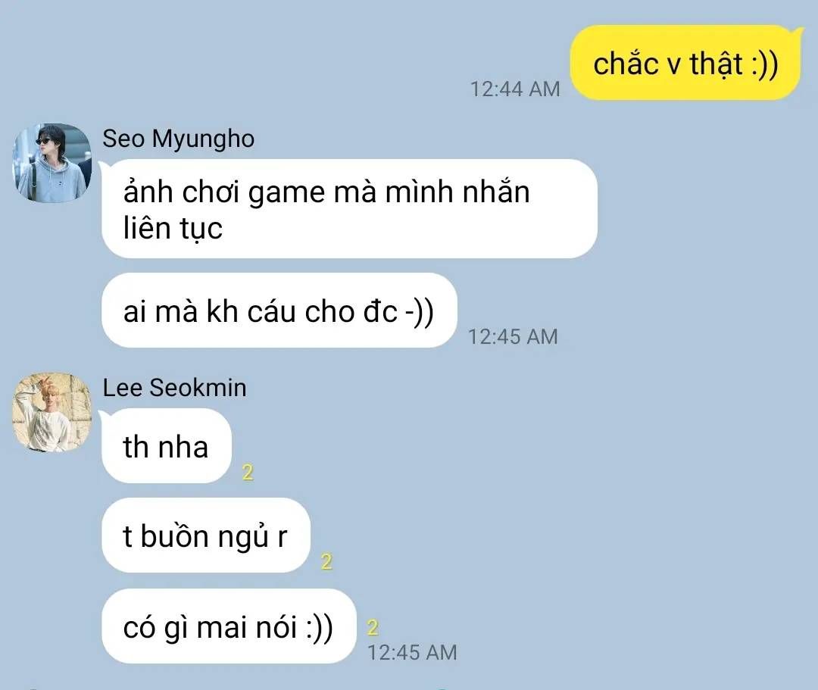Select message 'ảnh chơi game mà mình nhắn liên tục'

[x=349, y=208]
